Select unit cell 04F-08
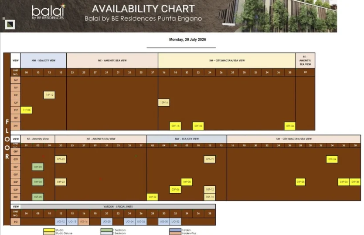This screenshot has width=364, height=235. click(x=187, y=182)
